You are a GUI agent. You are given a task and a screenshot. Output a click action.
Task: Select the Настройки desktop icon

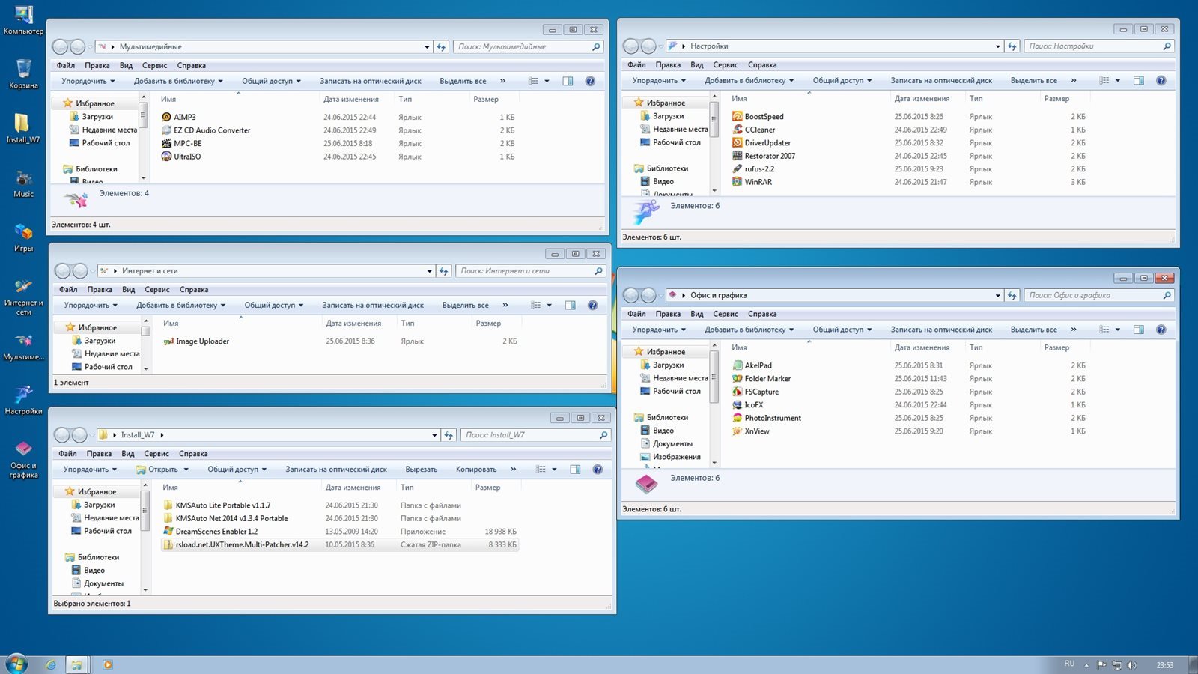coord(23,400)
